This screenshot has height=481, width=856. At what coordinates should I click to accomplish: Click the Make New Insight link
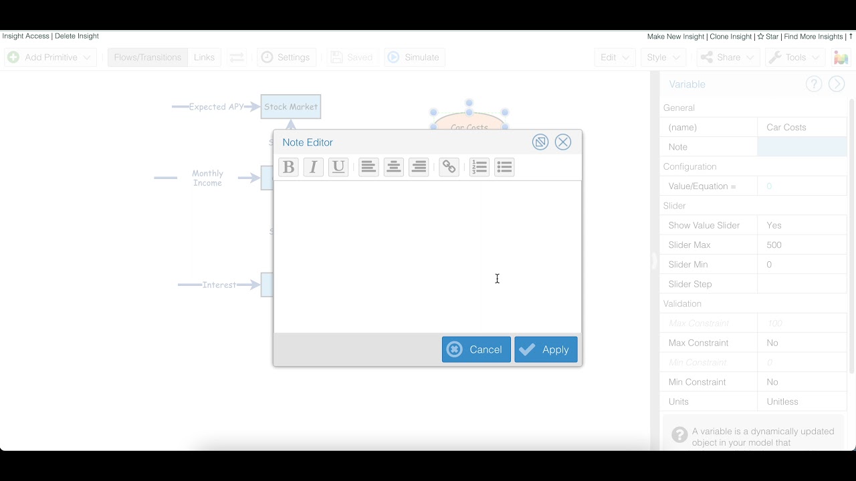[675, 37]
